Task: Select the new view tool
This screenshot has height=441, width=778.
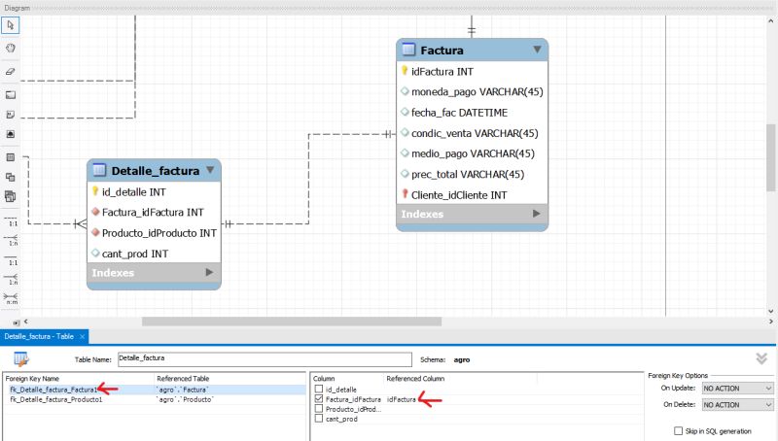Action: click(11, 177)
